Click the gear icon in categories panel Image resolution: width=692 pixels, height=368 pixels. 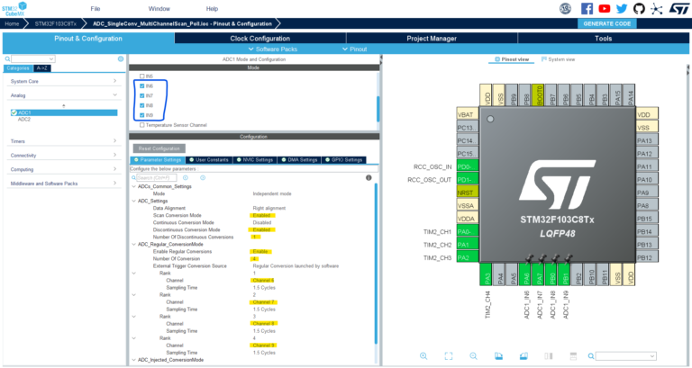(121, 58)
